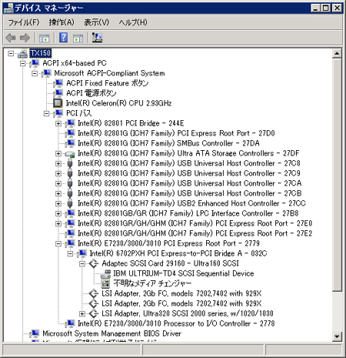Open the Help question mark toolbar icon
The width and height of the screenshot is (346, 358).
tap(63, 38)
